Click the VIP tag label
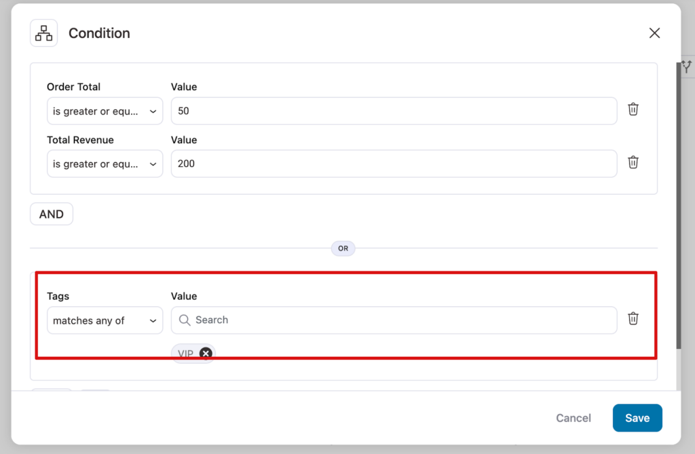The width and height of the screenshot is (695, 454). (x=185, y=354)
